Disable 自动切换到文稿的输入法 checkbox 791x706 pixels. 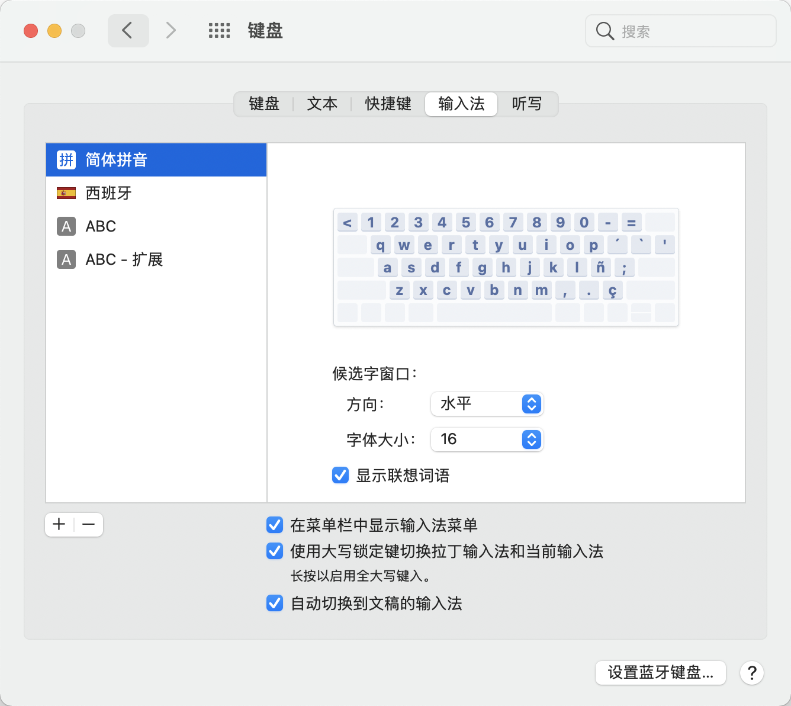[x=275, y=604]
